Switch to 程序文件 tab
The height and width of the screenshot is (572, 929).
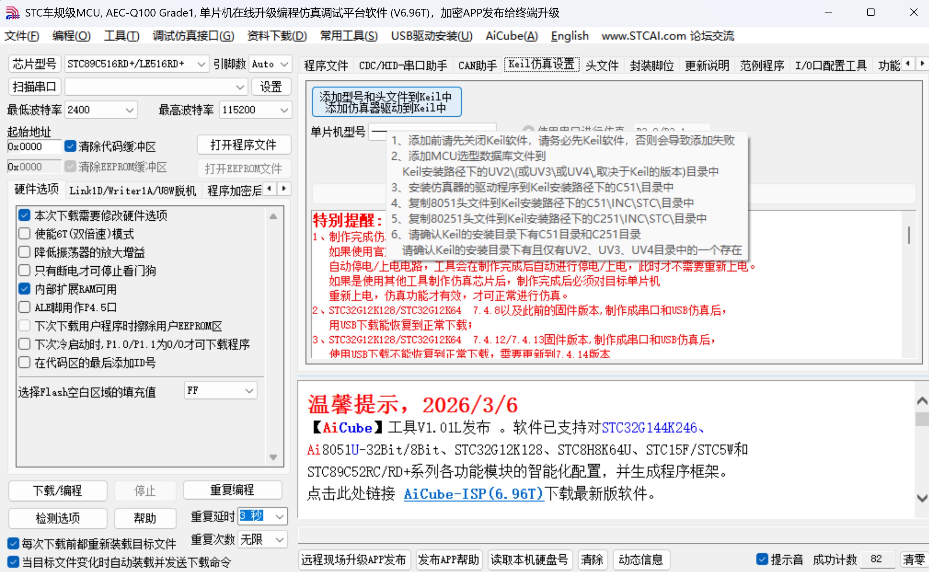[x=326, y=65]
